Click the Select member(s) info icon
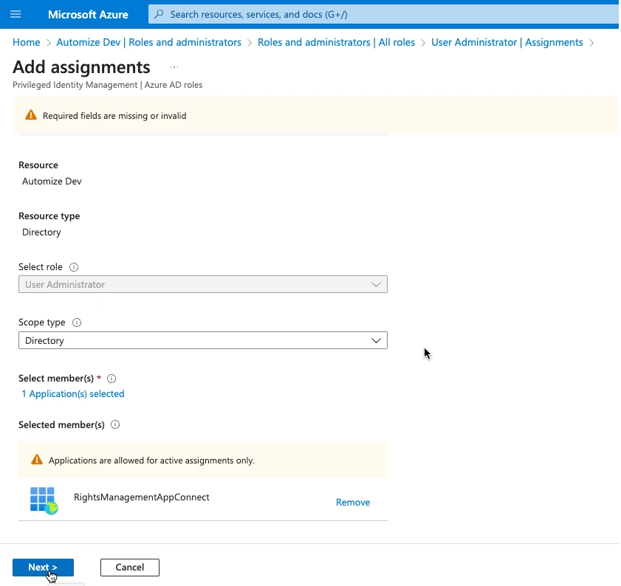This screenshot has width=621, height=586. tap(111, 379)
